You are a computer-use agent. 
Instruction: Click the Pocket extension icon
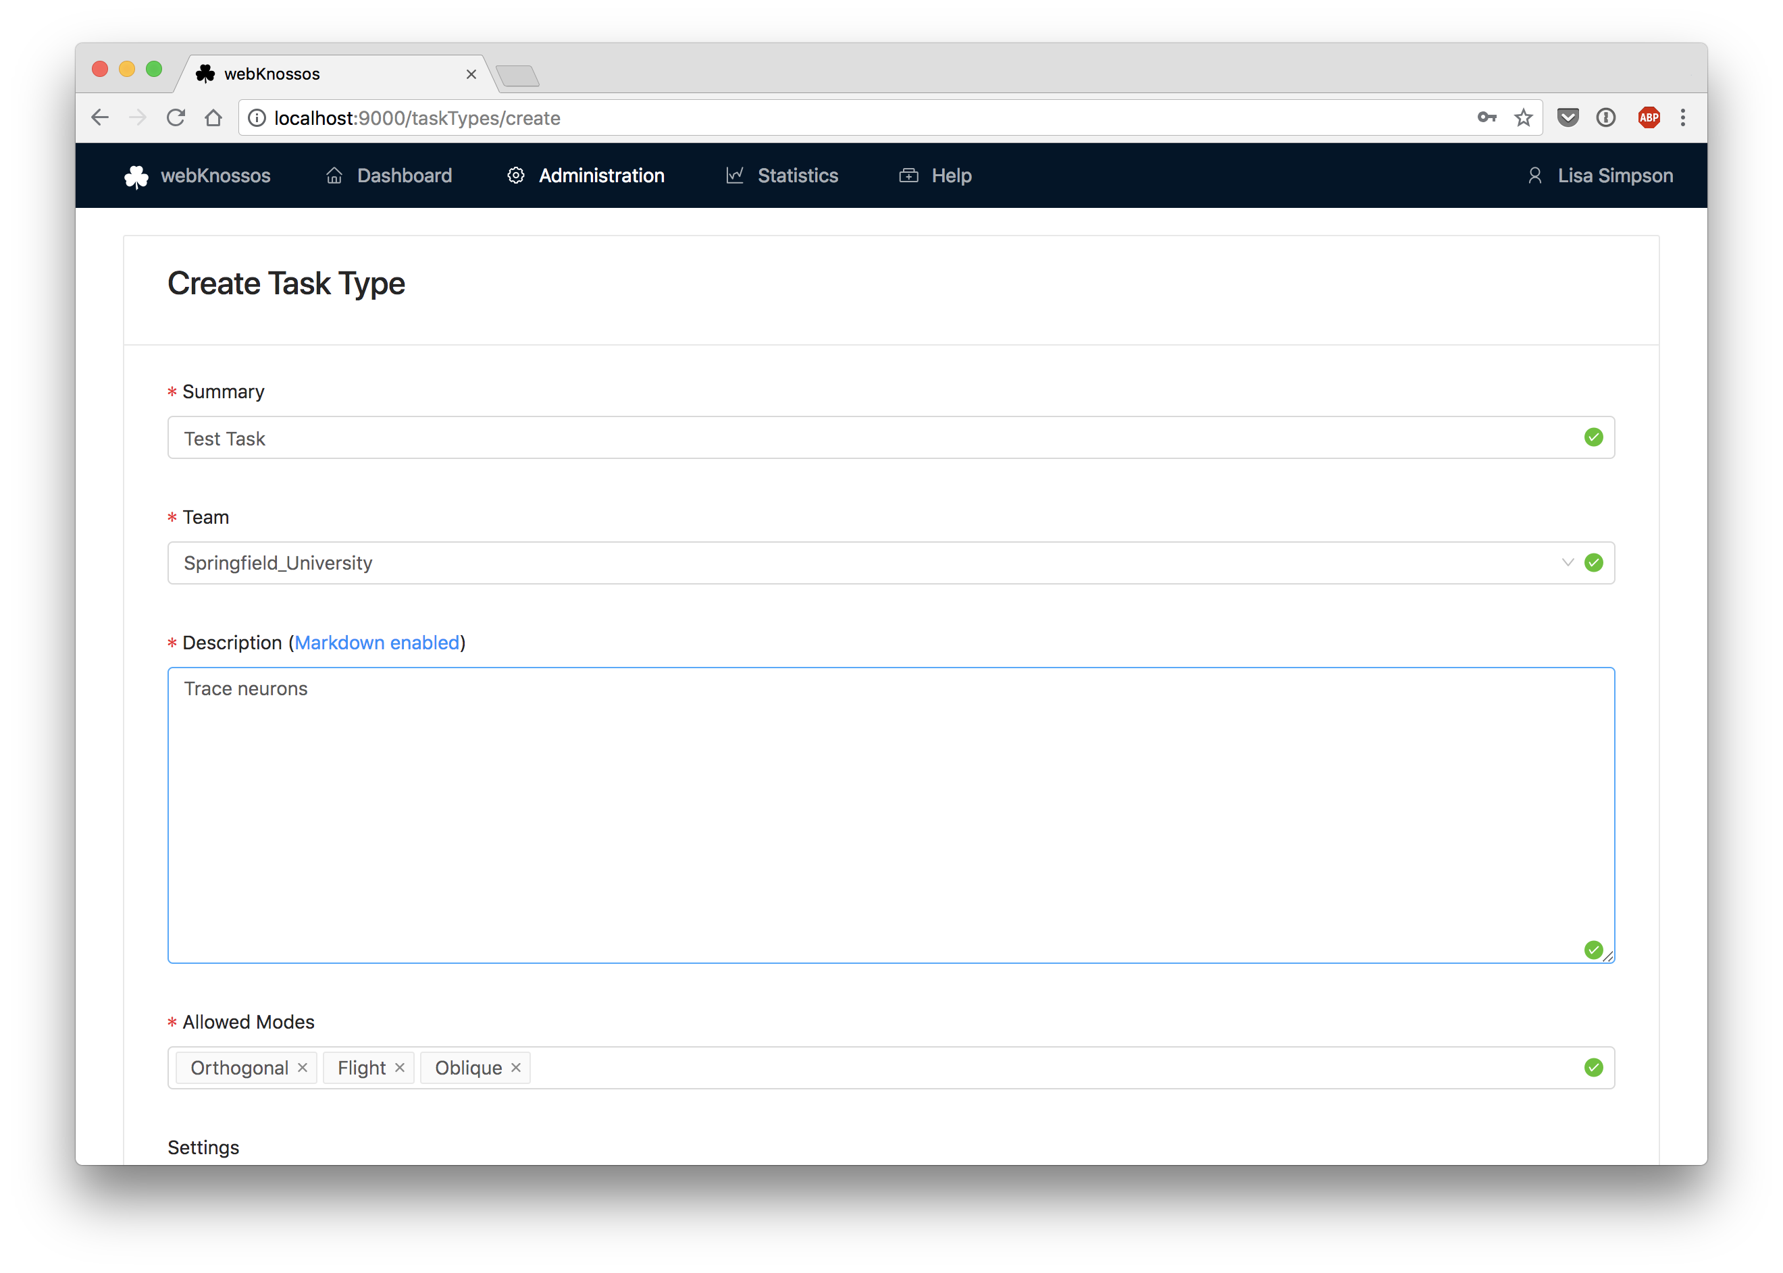tap(1568, 117)
